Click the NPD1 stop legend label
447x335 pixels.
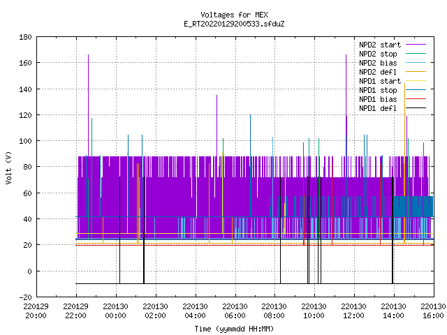point(378,90)
